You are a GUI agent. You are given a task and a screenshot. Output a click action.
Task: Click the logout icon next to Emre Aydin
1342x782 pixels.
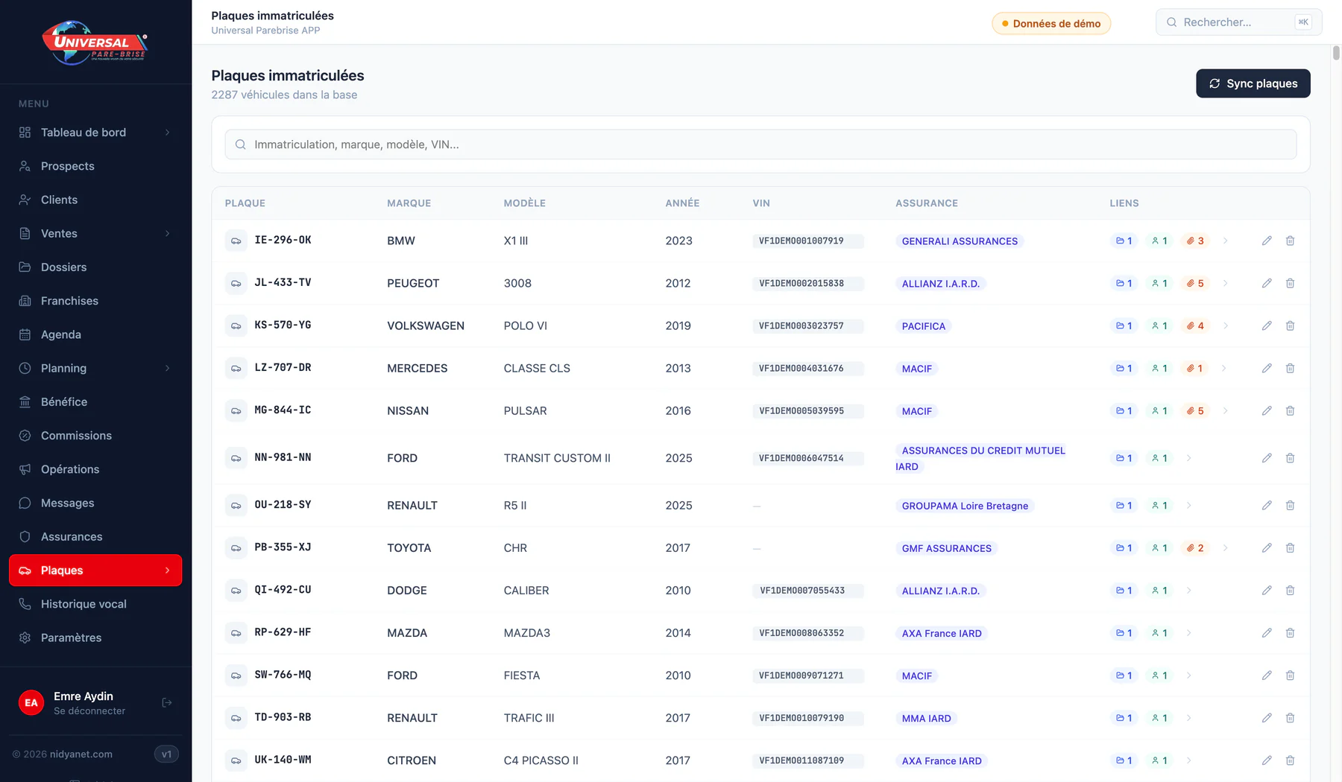[167, 702]
